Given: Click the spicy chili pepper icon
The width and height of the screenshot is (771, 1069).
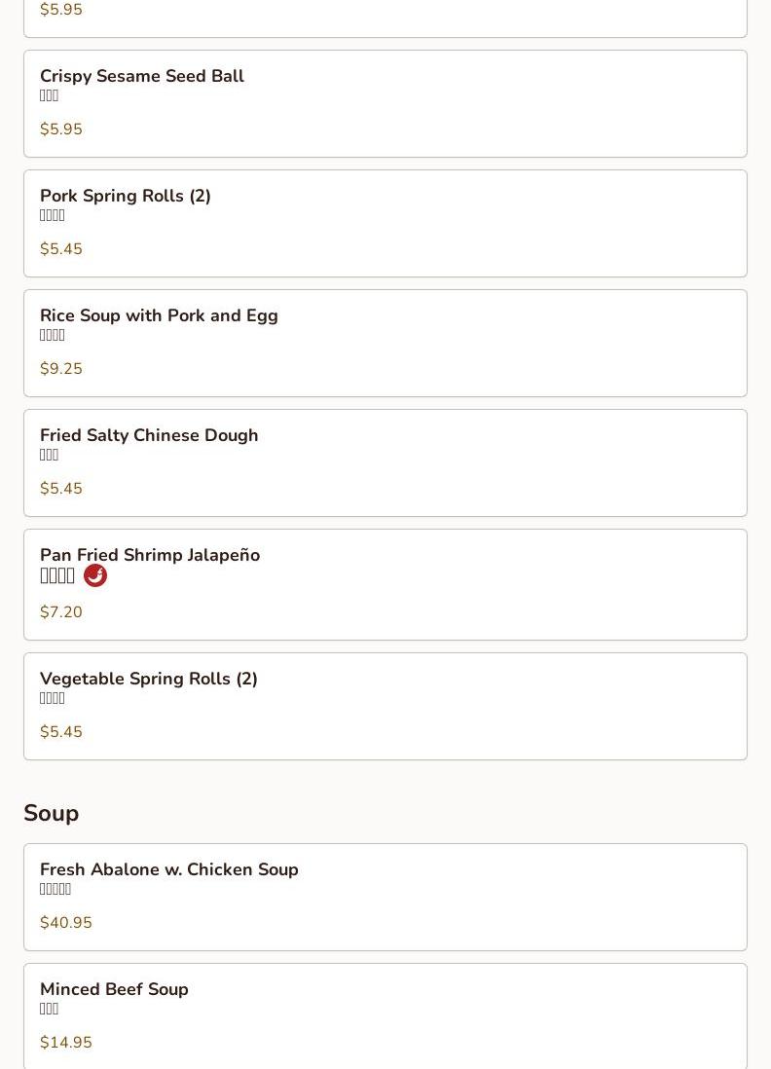Looking at the screenshot, I should (x=95, y=575).
